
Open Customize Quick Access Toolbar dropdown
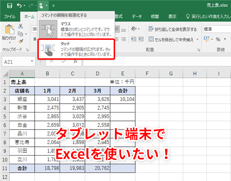tap(54, 6)
